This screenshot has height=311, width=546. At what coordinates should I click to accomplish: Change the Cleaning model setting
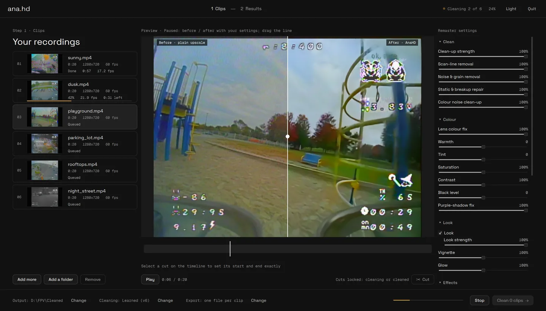(165, 300)
